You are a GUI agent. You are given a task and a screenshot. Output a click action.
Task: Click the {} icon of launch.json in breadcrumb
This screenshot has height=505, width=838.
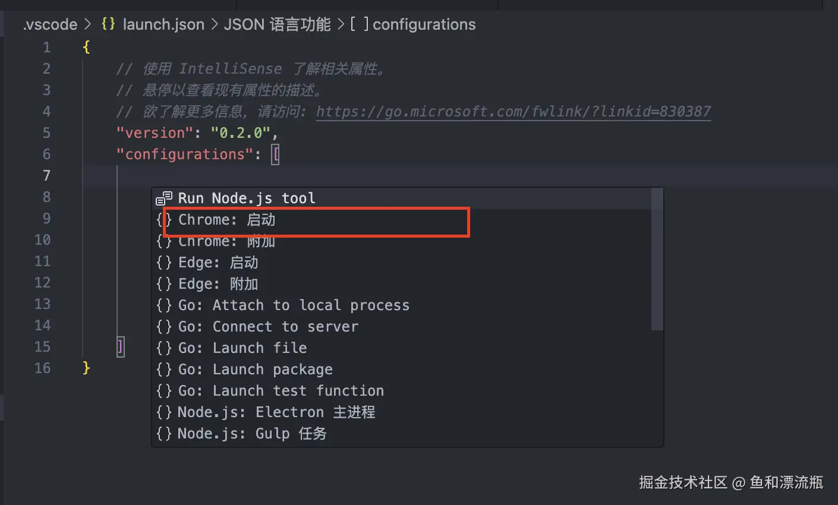[x=108, y=24]
